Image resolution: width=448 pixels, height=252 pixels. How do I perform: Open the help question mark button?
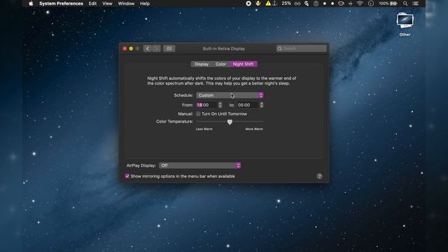319,176
